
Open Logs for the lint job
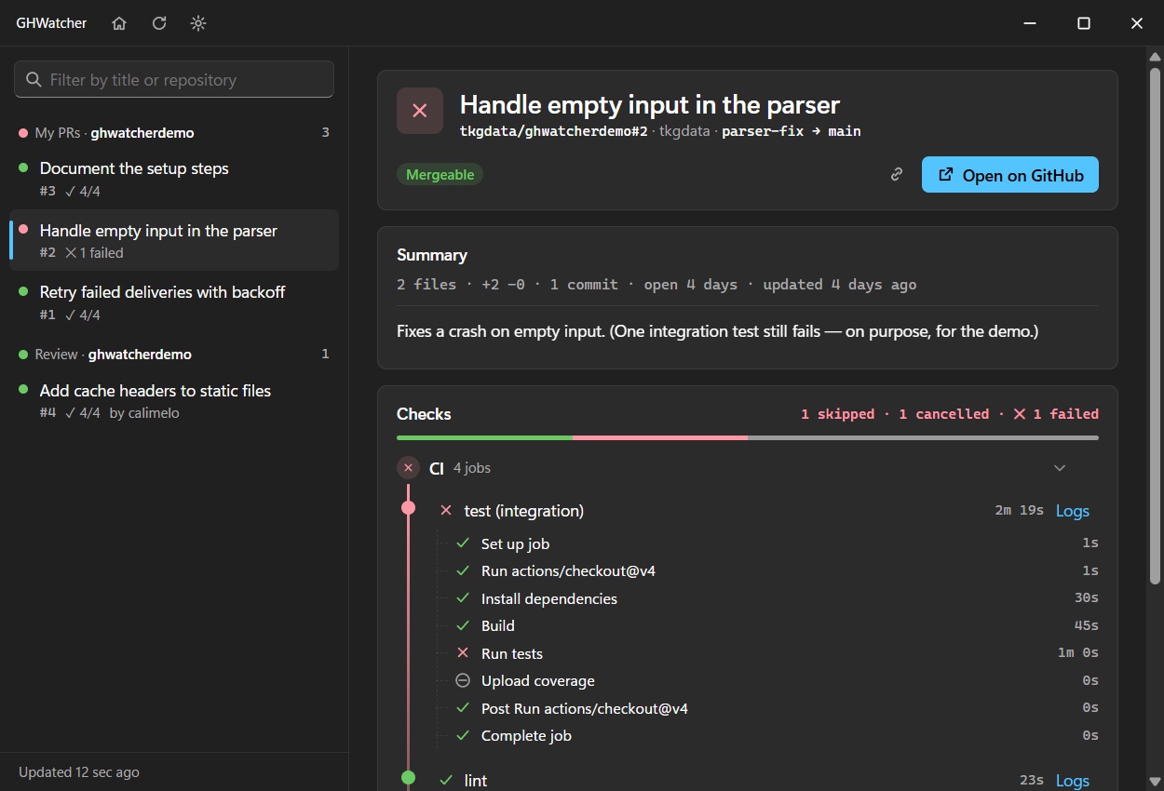tap(1073, 781)
